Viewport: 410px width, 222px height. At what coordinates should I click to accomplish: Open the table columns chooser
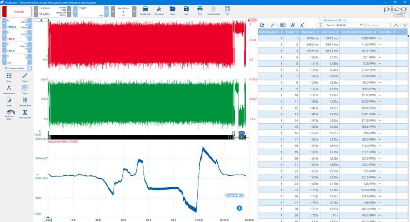[282, 25]
